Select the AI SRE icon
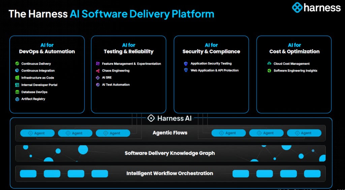Screen dimensions: 345x190 98,78
